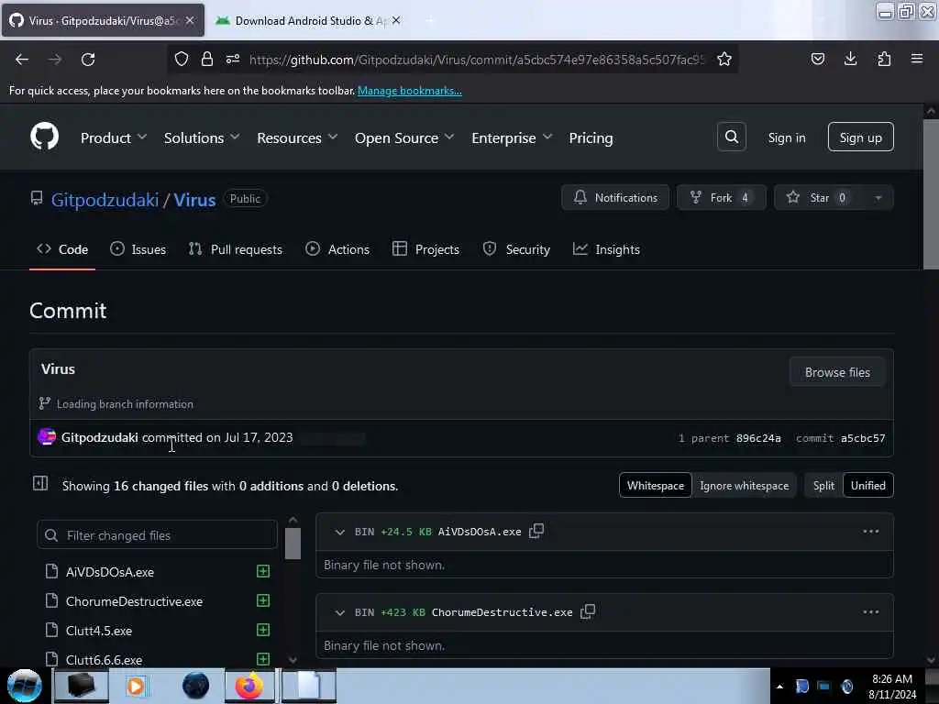Open the Firefox extensions puzzle icon
Viewport: 939px width, 704px height.
[x=884, y=59]
